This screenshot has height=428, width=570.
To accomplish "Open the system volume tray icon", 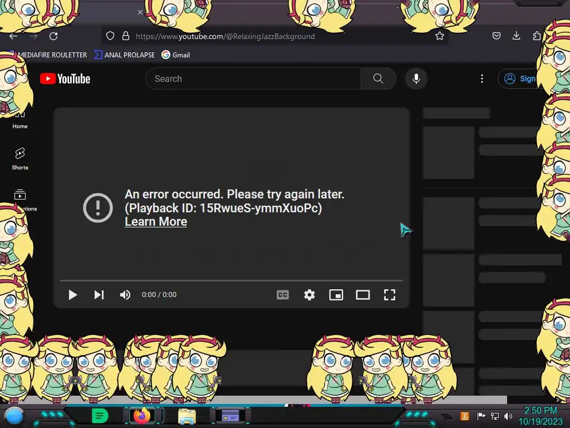I will 508,416.
